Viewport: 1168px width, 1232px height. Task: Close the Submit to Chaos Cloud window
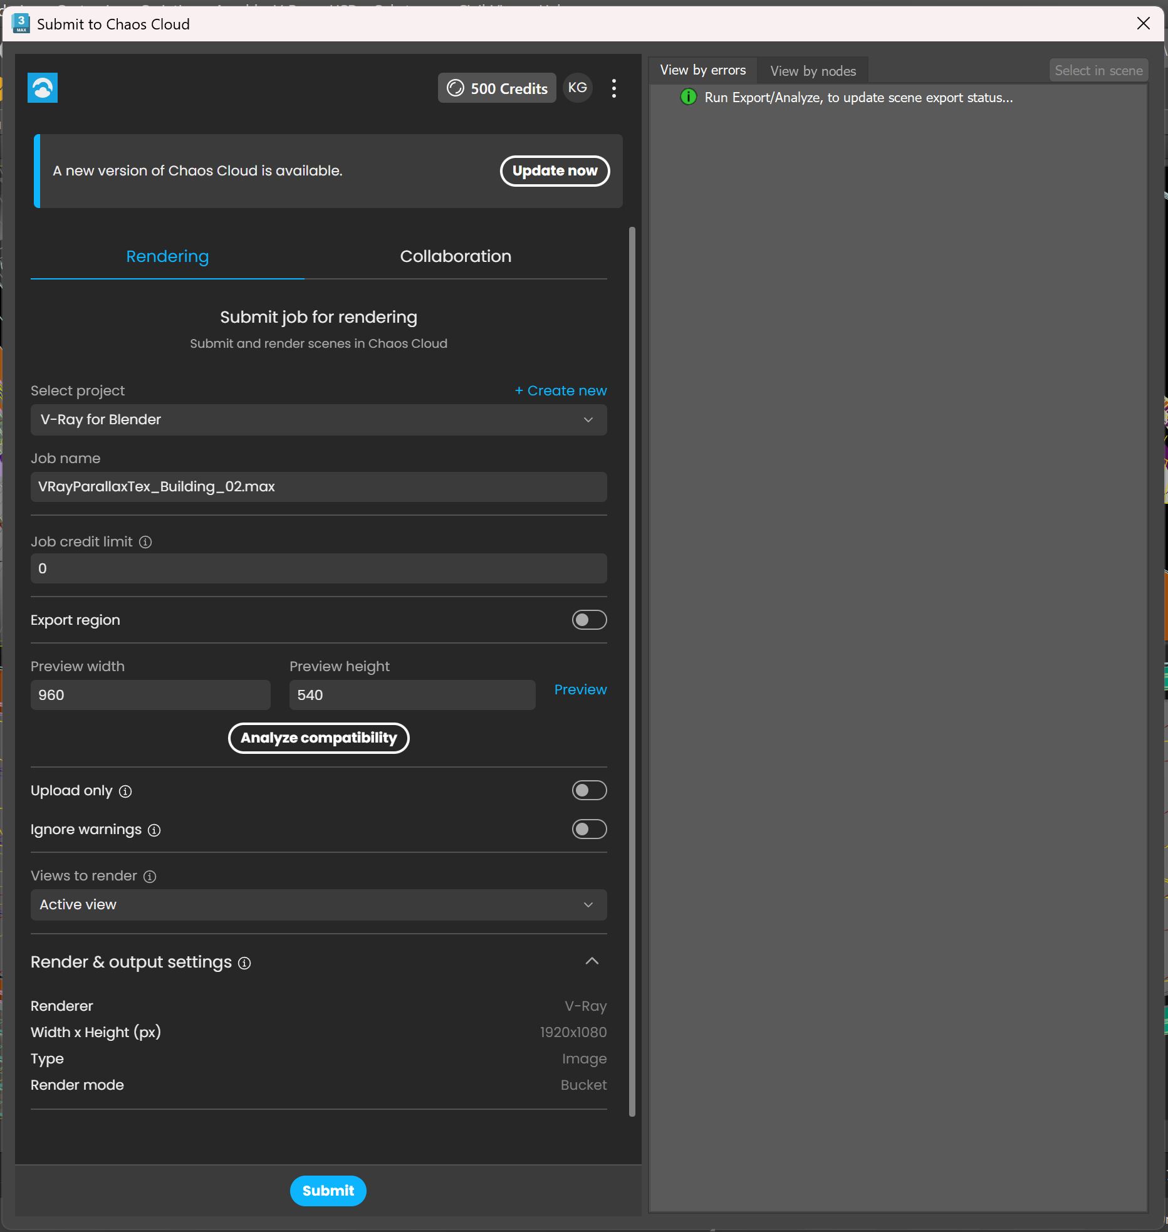click(1144, 24)
